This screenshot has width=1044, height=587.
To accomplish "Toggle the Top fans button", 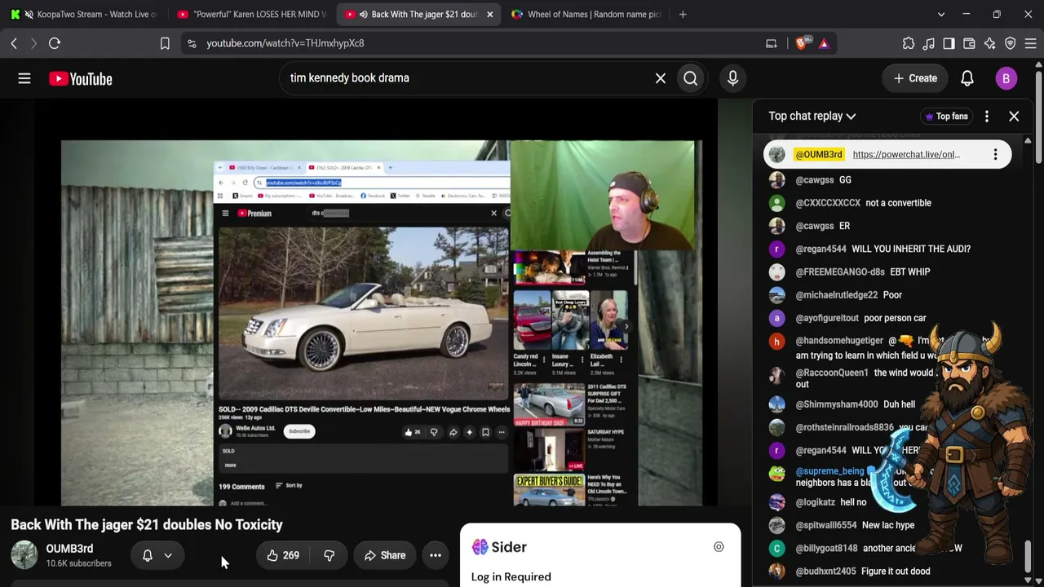I will coord(946,117).
